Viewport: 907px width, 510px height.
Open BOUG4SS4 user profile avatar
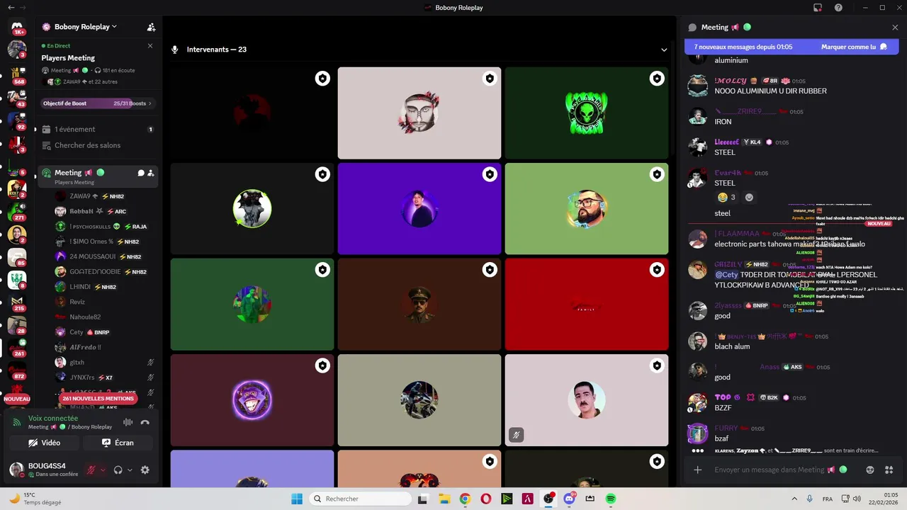point(16,469)
